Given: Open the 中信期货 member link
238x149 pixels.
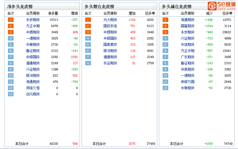Looking at the screenshot, I should click(188, 45).
